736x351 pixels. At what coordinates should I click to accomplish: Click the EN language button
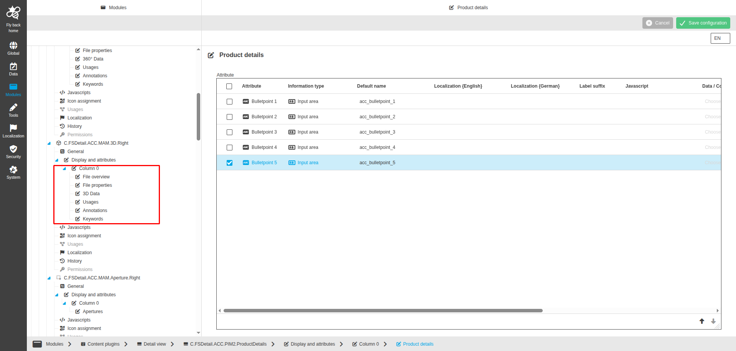click(720, 38)
